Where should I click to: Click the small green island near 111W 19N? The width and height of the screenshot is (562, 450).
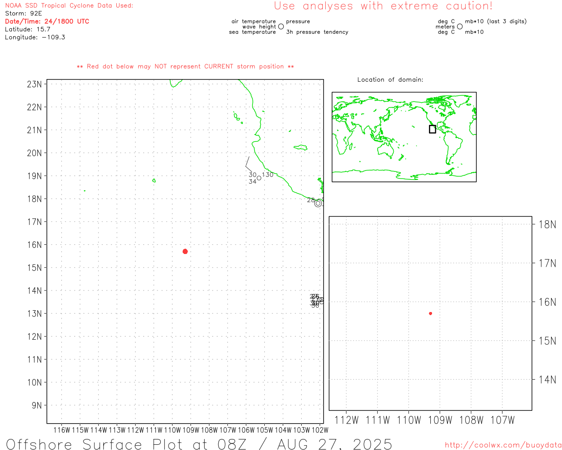point(154,180)
